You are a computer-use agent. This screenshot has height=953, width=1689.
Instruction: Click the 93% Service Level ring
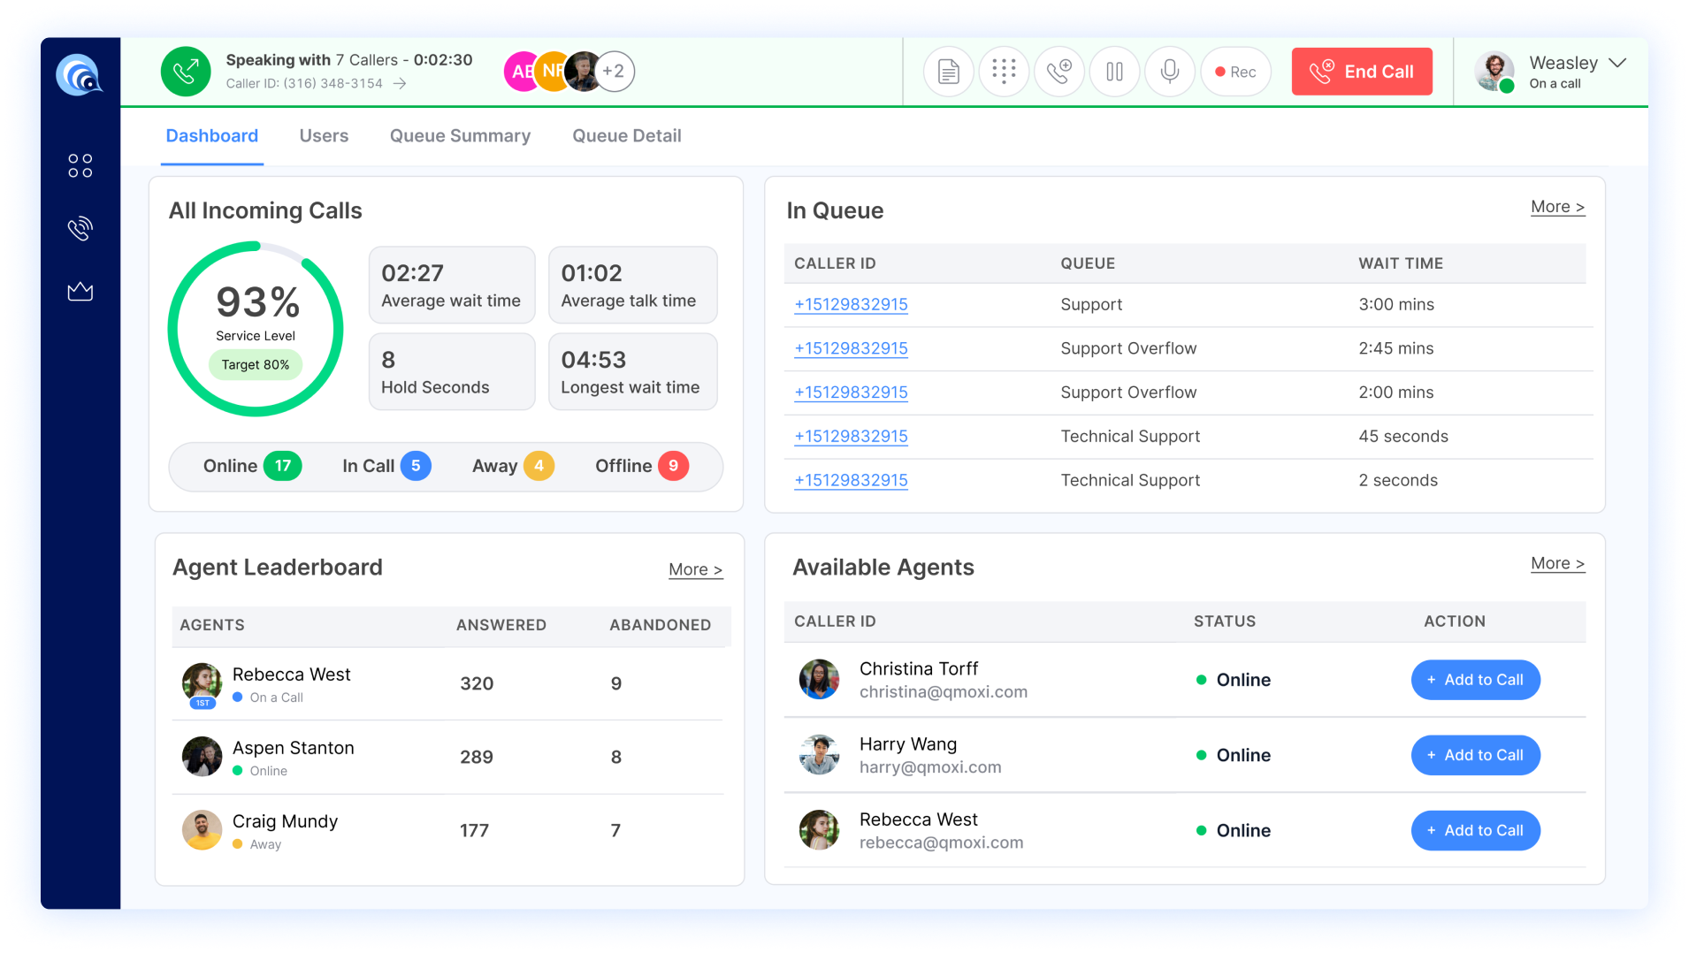click(x=256, y=328)
